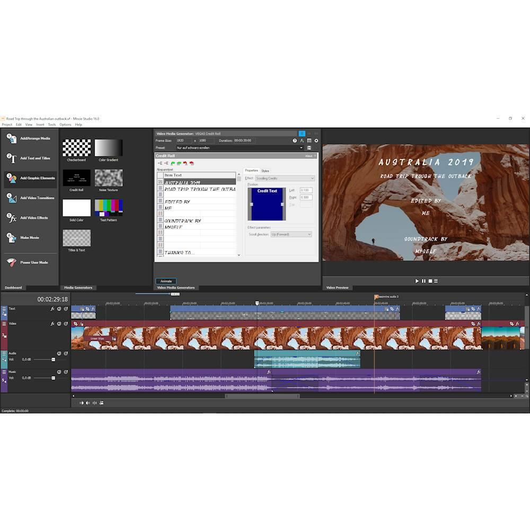Click the Add Video Transitions icon
Image resolution: width=530 pixels, height=530 pixels.
point(12,198)
